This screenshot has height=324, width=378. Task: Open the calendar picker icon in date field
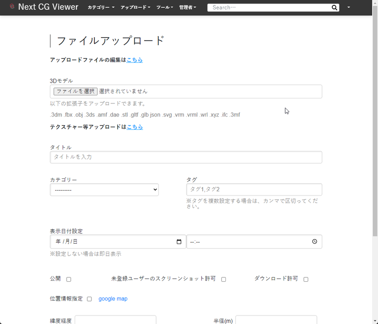pyautogui.click(x=179, y=242)
